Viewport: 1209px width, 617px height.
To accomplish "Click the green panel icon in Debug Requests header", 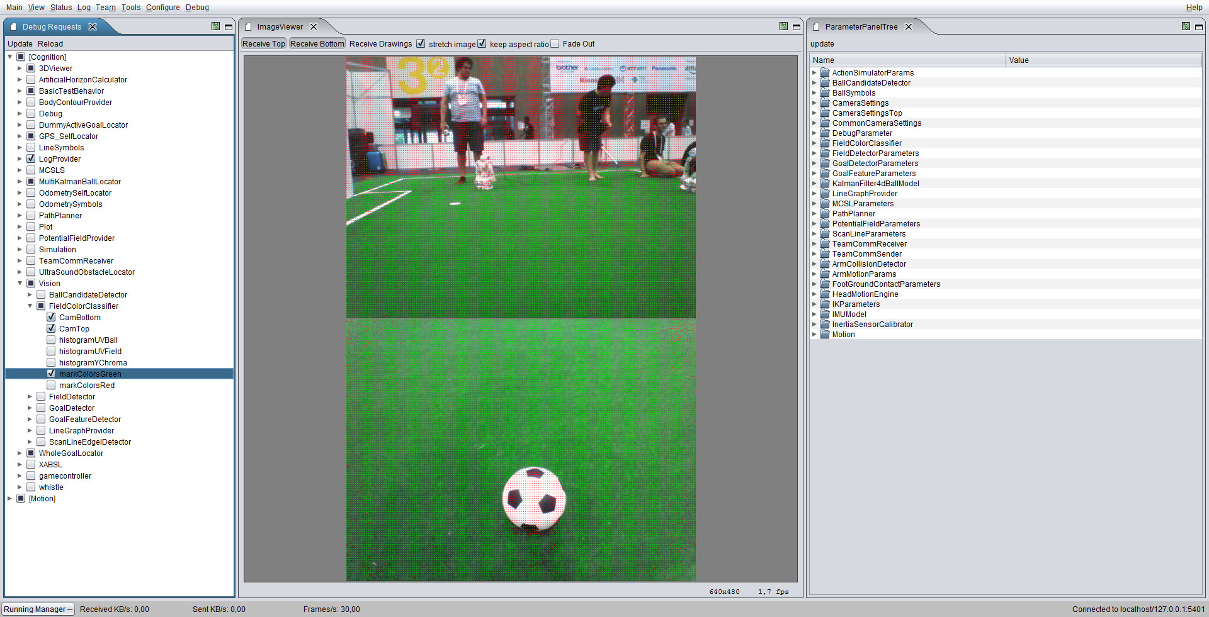I will coord(216,26).
